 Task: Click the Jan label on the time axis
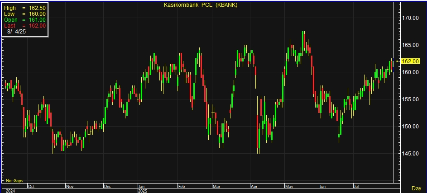(141, 187)
